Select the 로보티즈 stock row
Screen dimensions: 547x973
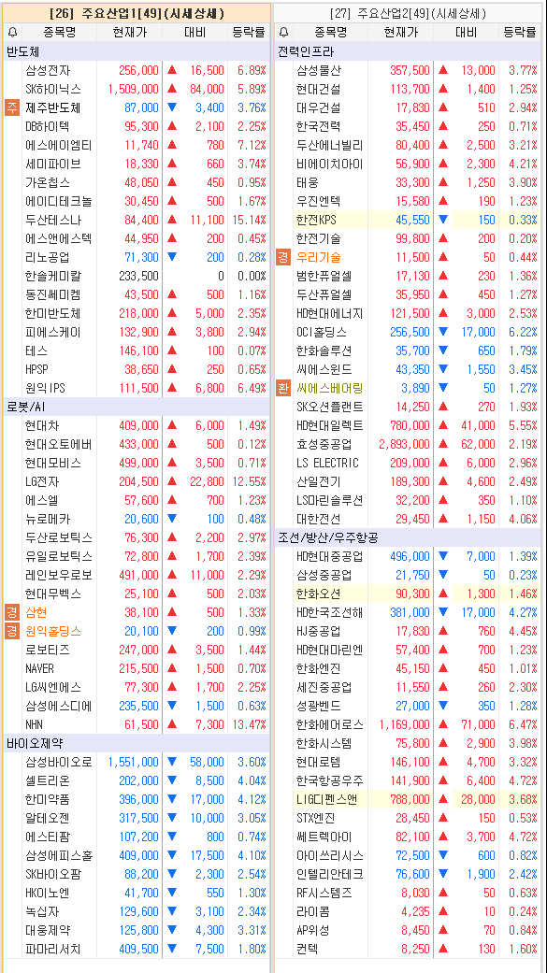137,650
